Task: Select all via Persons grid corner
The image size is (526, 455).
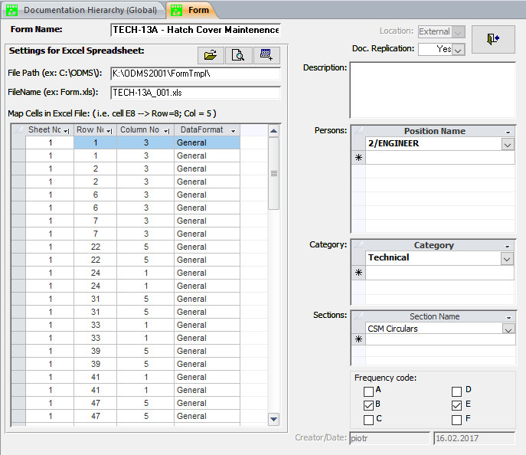Action: point(358,130)
